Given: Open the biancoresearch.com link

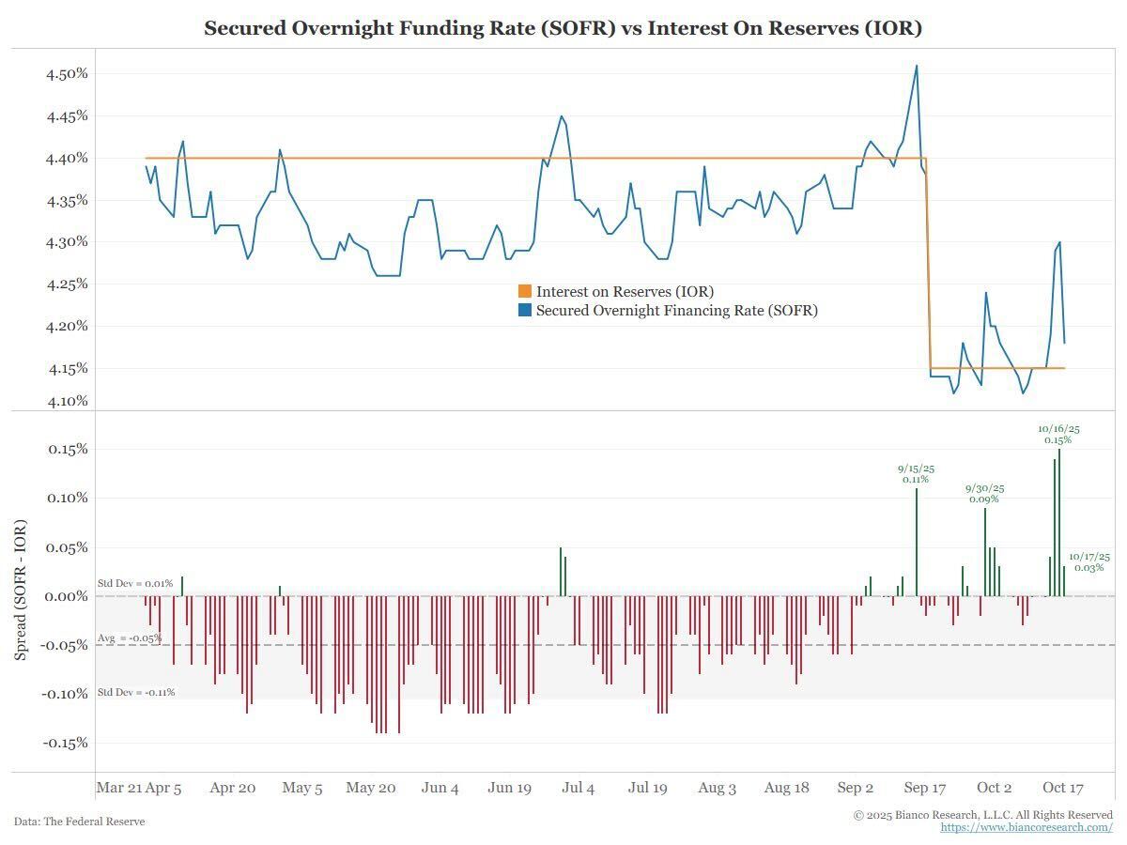Looking at the screenshot, I should [x=1027, y=827].
